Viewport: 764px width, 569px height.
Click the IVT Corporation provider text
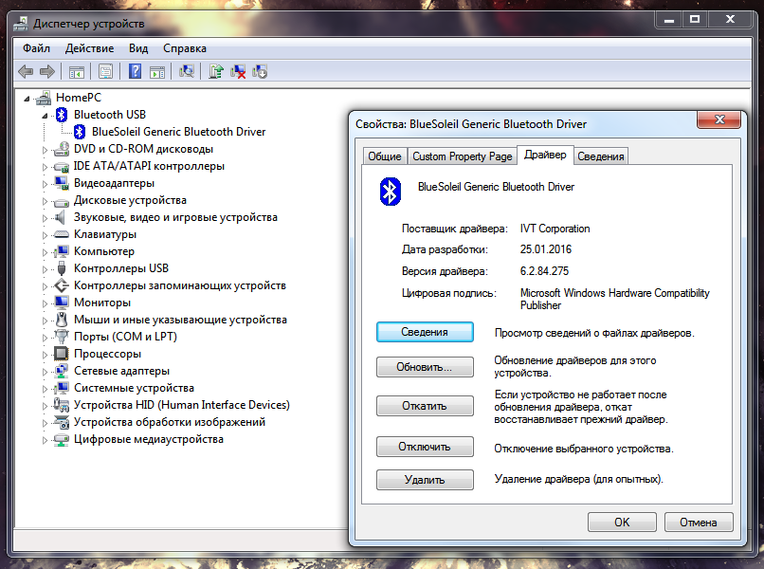click(x=555, y=229)
